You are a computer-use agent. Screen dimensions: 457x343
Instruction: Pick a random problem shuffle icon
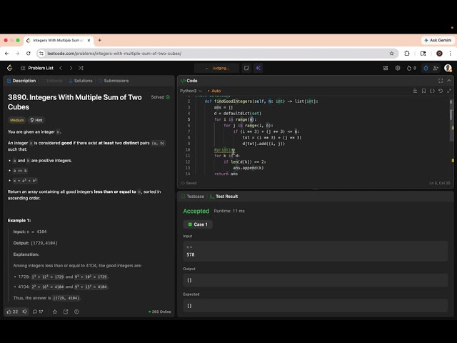[81, 68]
